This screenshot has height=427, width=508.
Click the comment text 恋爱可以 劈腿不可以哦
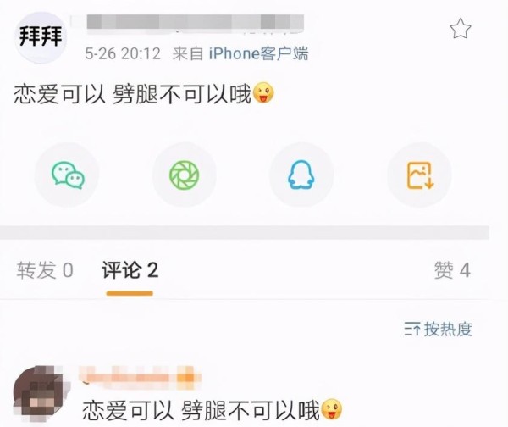(x=201, y=410)
